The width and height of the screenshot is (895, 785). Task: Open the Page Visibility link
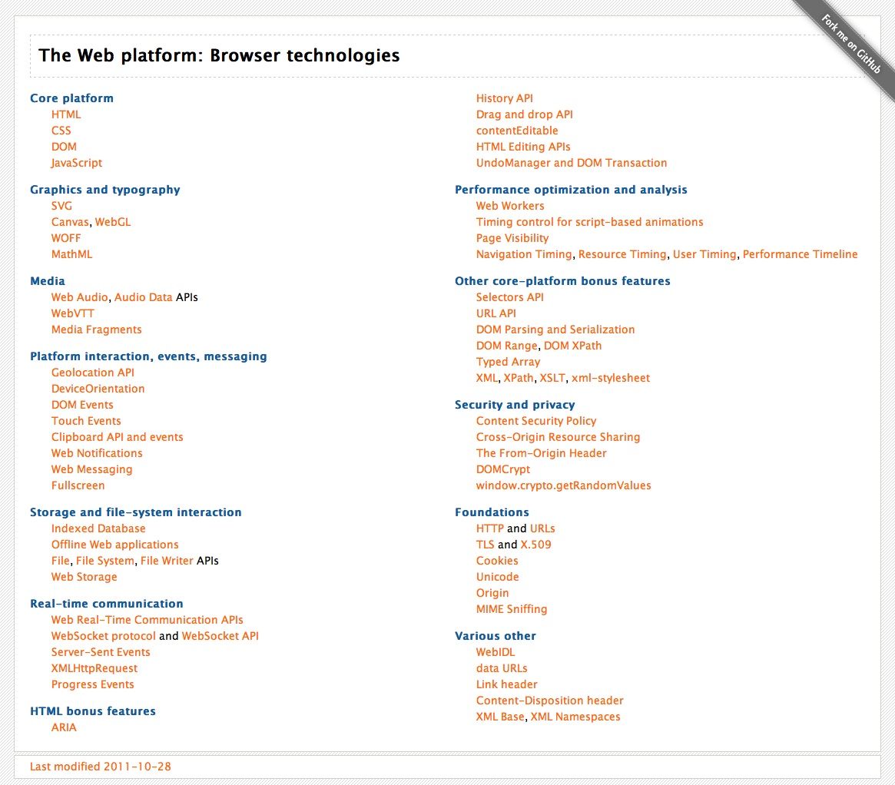point(512,237)
